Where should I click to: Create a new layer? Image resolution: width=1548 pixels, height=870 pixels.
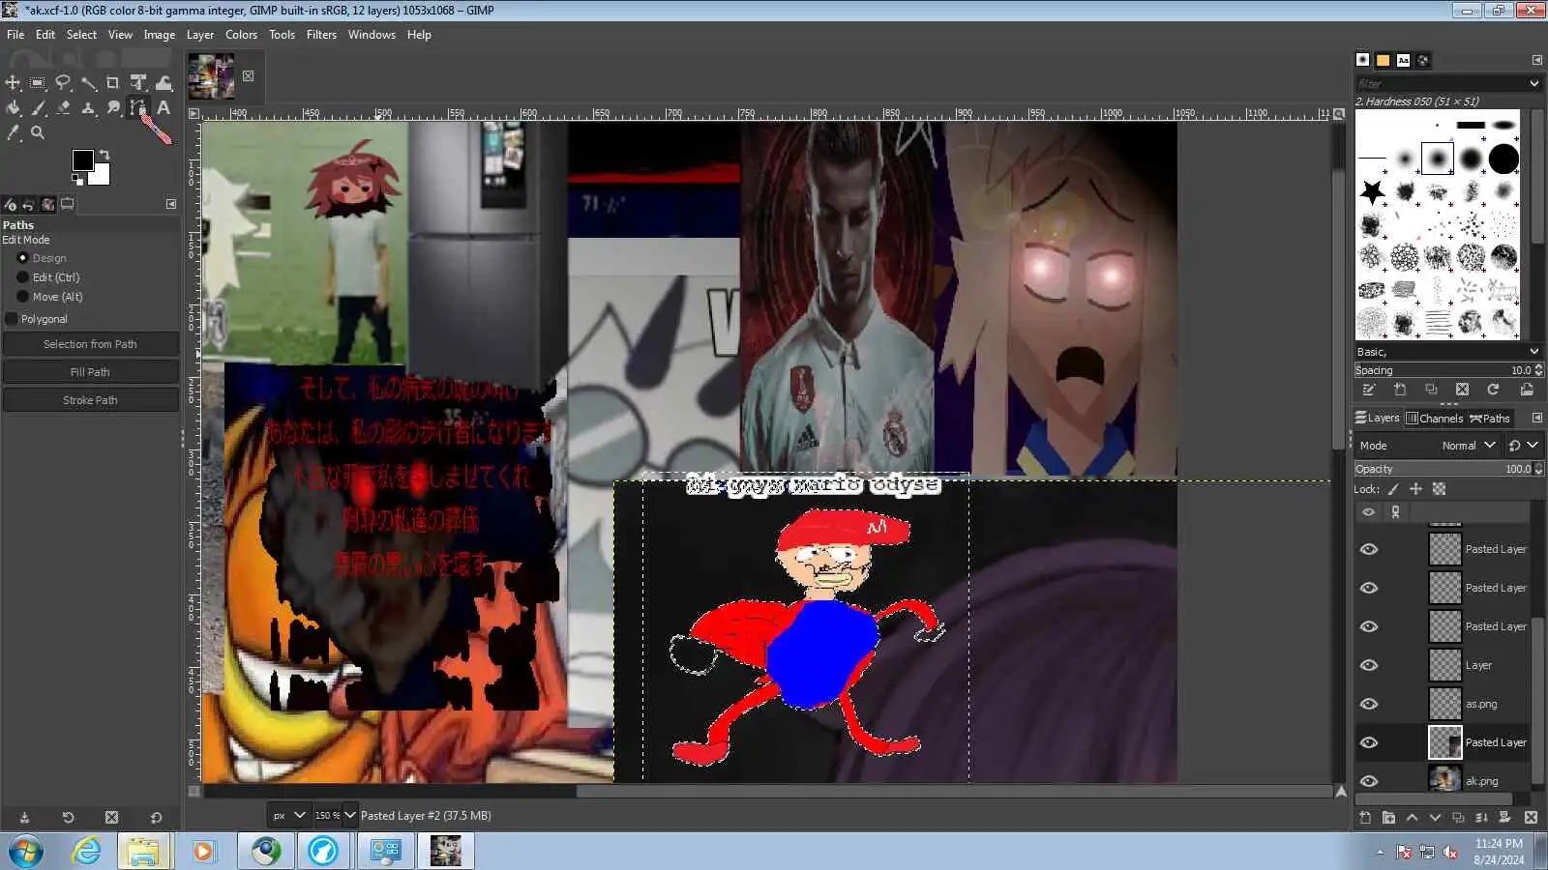coord(1365,818)
